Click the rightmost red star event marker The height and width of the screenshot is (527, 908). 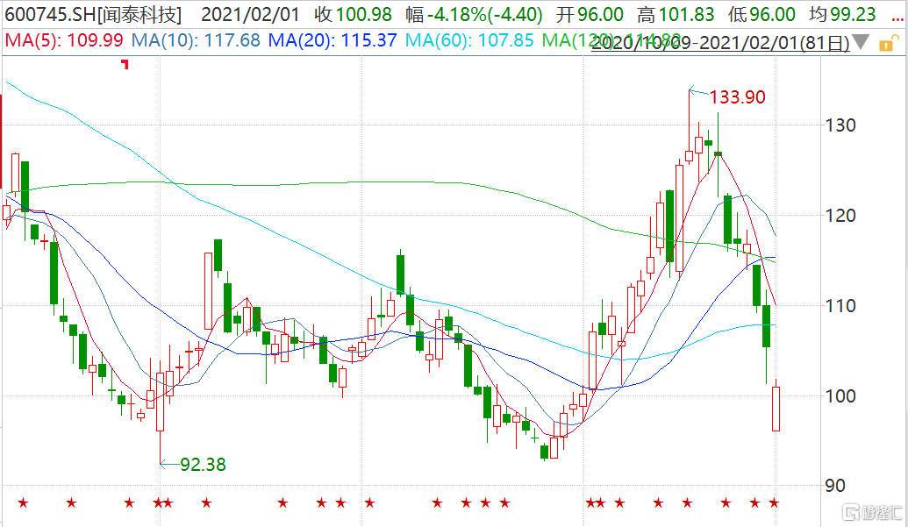775,502
